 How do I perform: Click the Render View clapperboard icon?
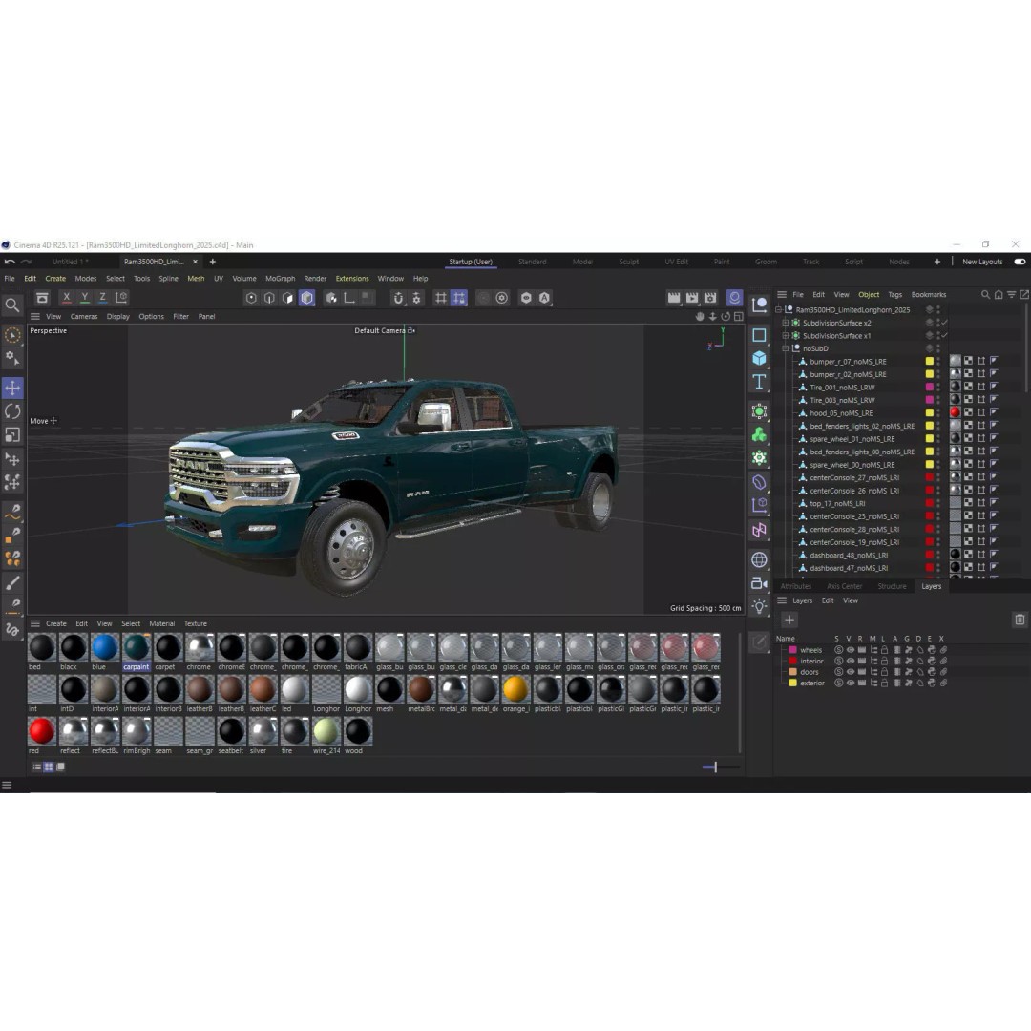(x=674, y=298)
